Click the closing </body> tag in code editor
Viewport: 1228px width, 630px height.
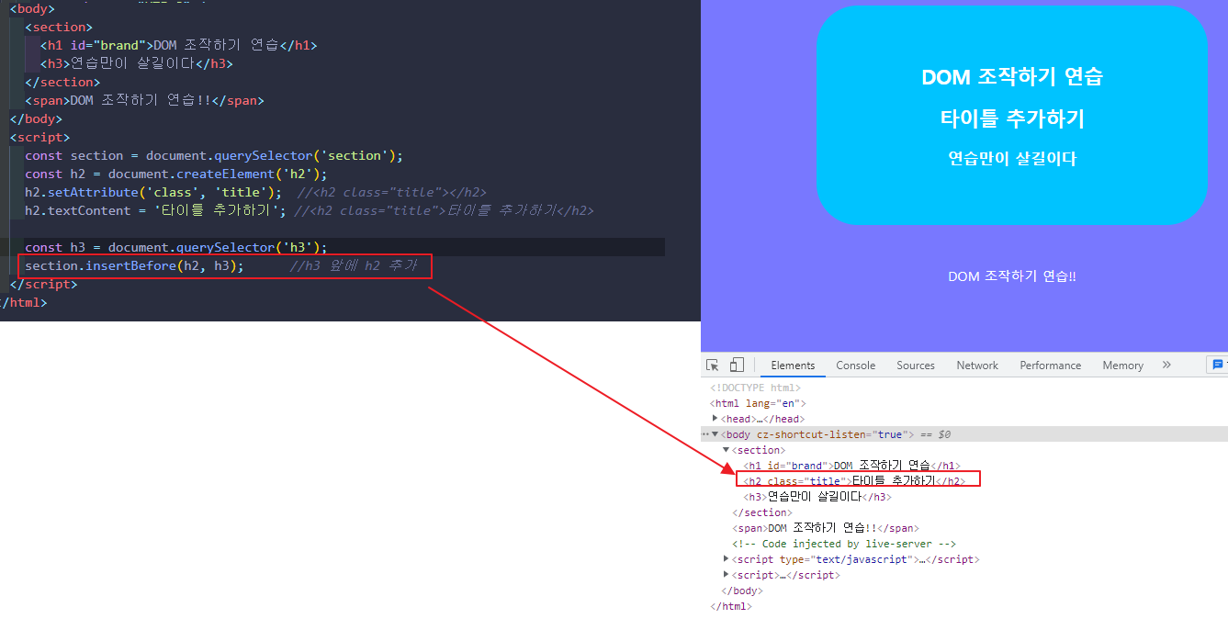[36, 118]
